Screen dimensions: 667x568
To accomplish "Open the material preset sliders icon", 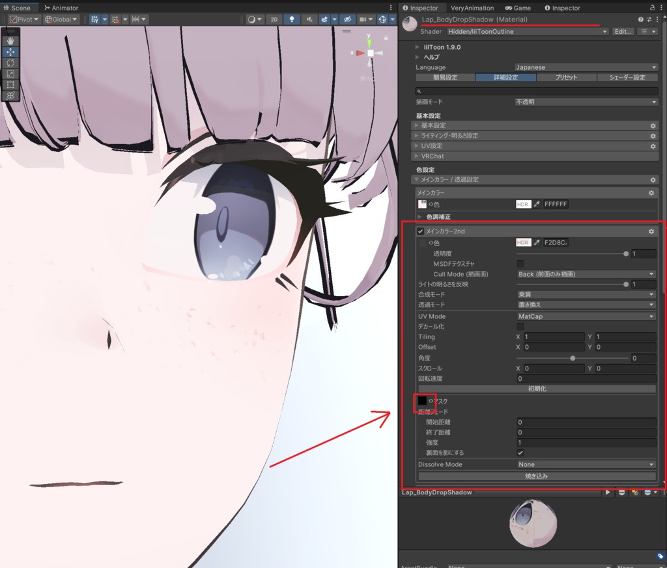I will (649, 20).
